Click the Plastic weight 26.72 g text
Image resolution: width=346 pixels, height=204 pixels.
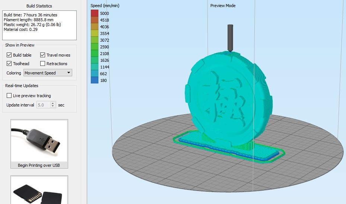(x=32, y=25)
